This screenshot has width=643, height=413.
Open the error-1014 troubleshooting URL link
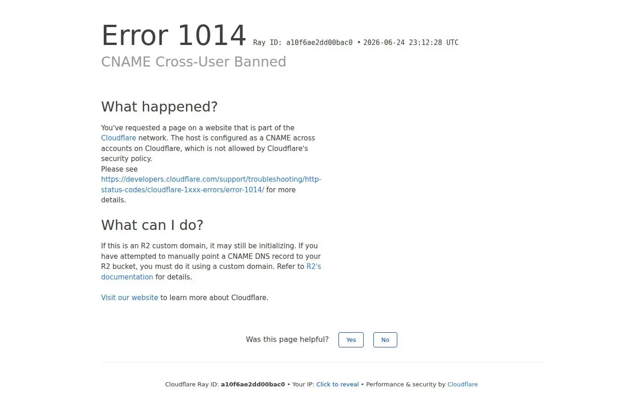pyautogui.click(x=211, y=184)
